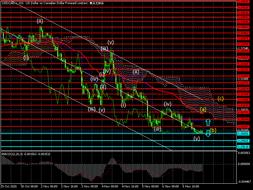Viewport: 253px width, 190px height.
Task: Click the 29 Oct 2020 date label
Action: coord(9,186)
